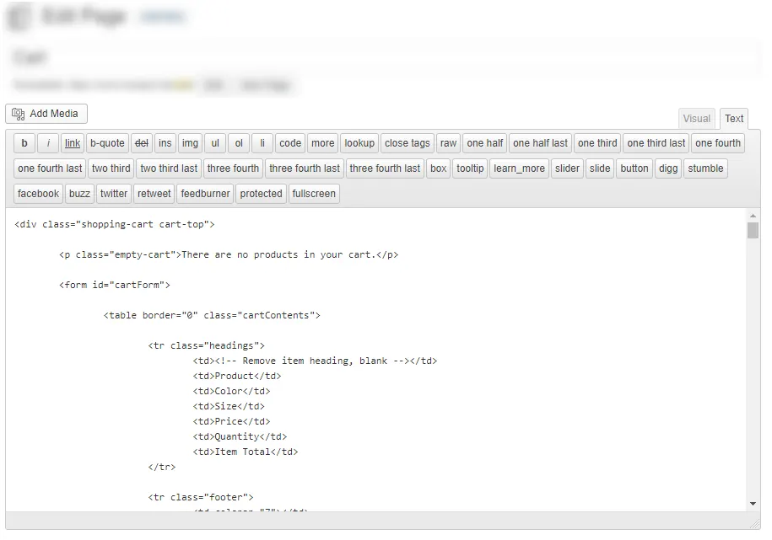This screenshot has height=540, width=772.
Task: Insert ordered list with ol button
Action: point(239,143)
